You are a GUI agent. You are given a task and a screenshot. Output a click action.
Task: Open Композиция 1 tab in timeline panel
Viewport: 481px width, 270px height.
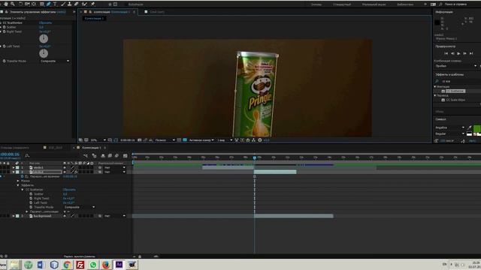(92, 148)
